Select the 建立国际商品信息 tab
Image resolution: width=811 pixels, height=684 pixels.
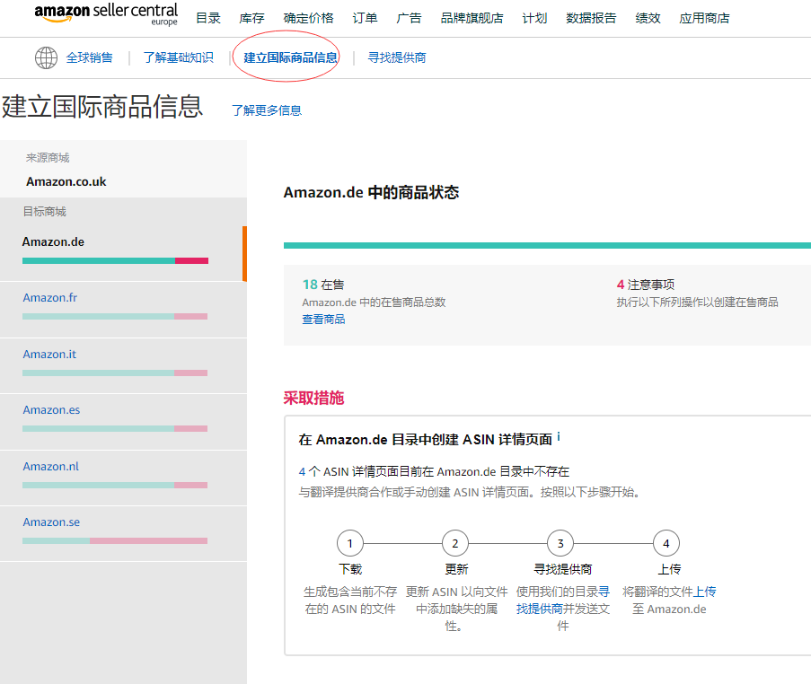pyautogui.click(x=291, y=57)
